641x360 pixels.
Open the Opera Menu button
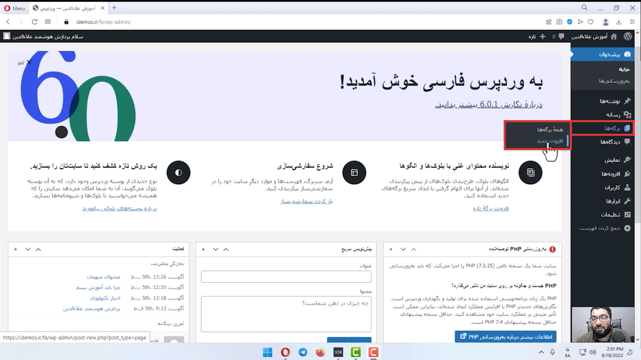pyautogui.click(x=14, y=8)
